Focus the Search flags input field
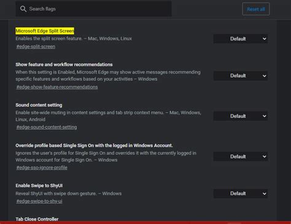The width and height of the screenshot is (291, 224). click(x=93, y=9)
